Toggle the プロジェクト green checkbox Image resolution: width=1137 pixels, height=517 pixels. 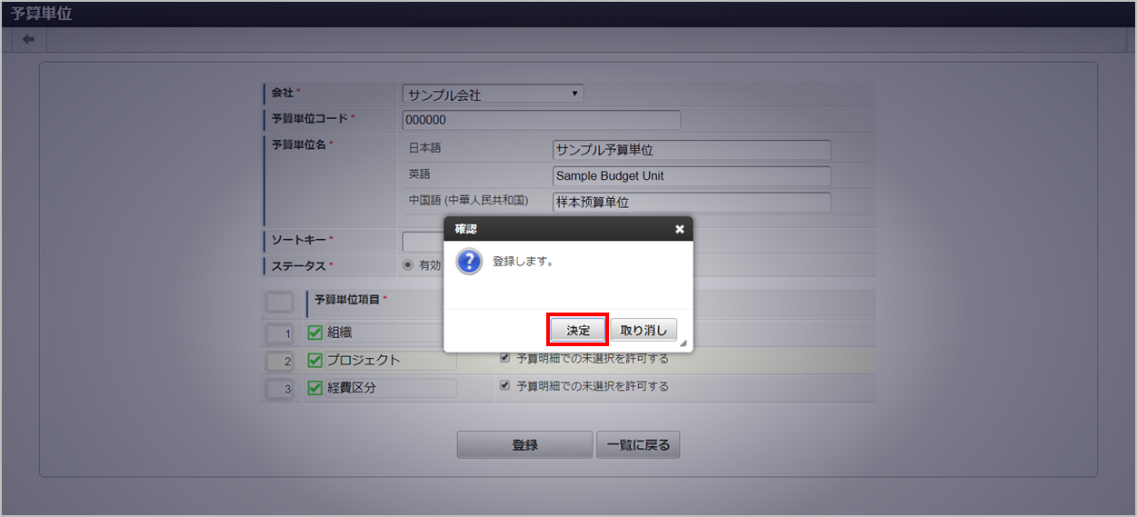315,360
